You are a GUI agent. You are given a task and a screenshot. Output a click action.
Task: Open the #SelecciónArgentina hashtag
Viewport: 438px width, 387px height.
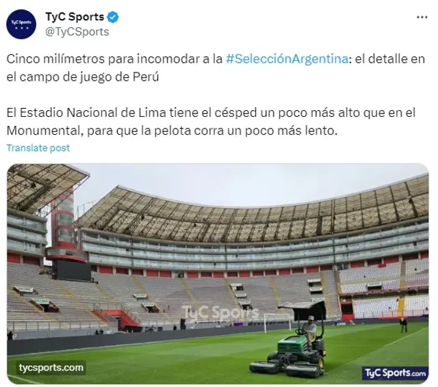tap(287, 59)
